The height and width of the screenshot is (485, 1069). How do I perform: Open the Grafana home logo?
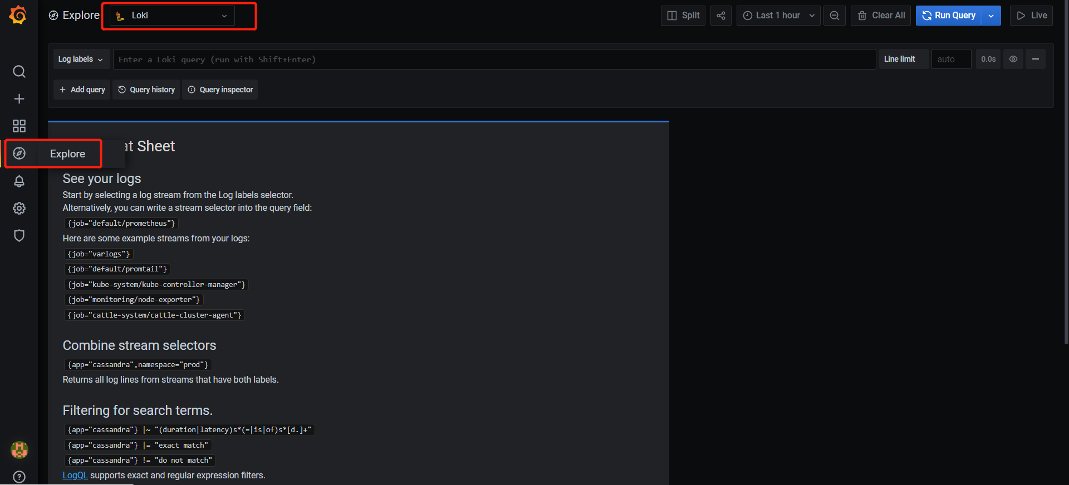click(x=18, y=15)
